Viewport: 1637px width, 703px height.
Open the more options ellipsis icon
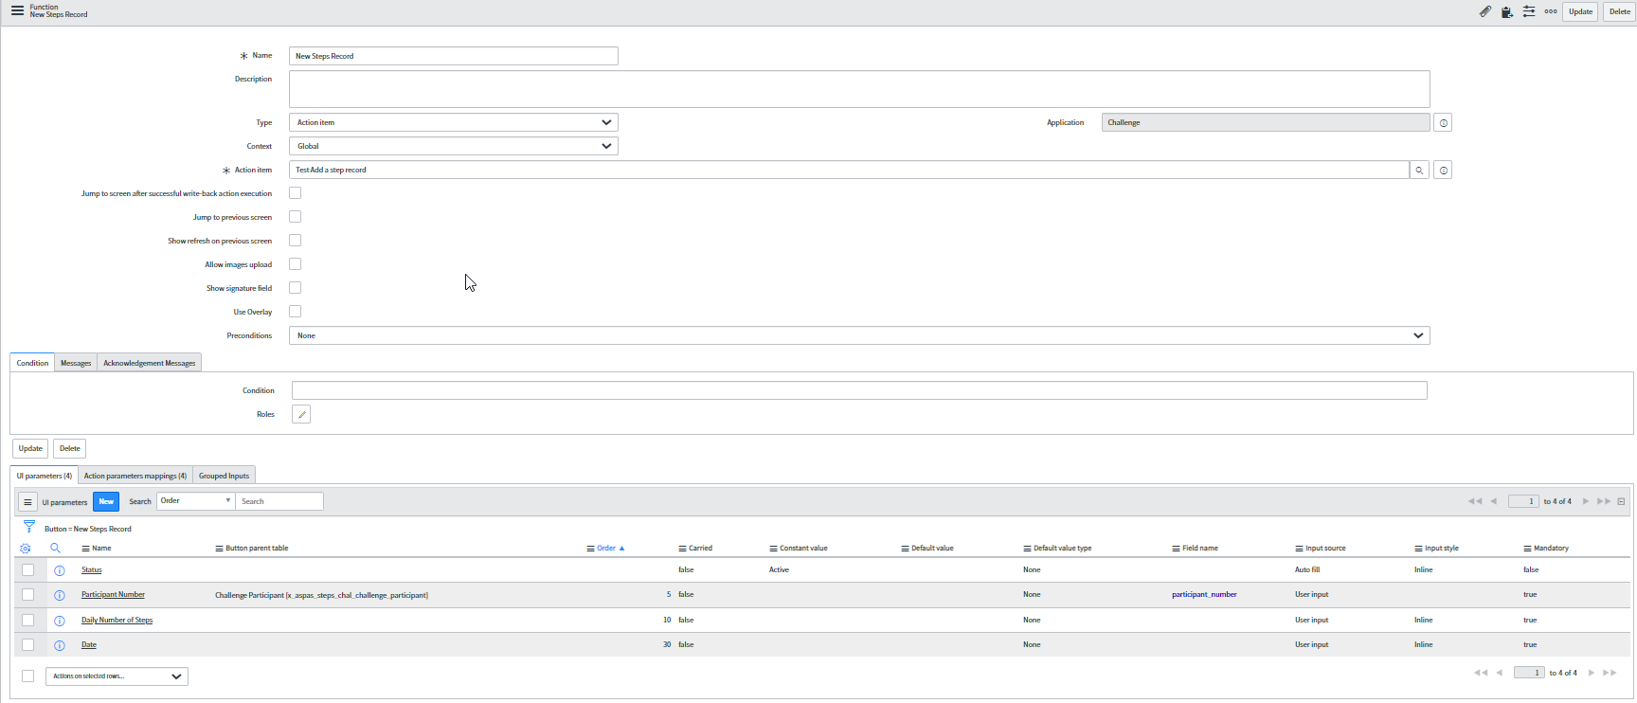tap(1551, 12)
